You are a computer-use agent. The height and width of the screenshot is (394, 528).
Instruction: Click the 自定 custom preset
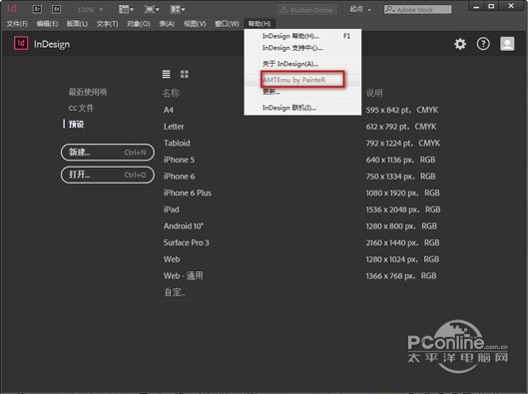175,292
